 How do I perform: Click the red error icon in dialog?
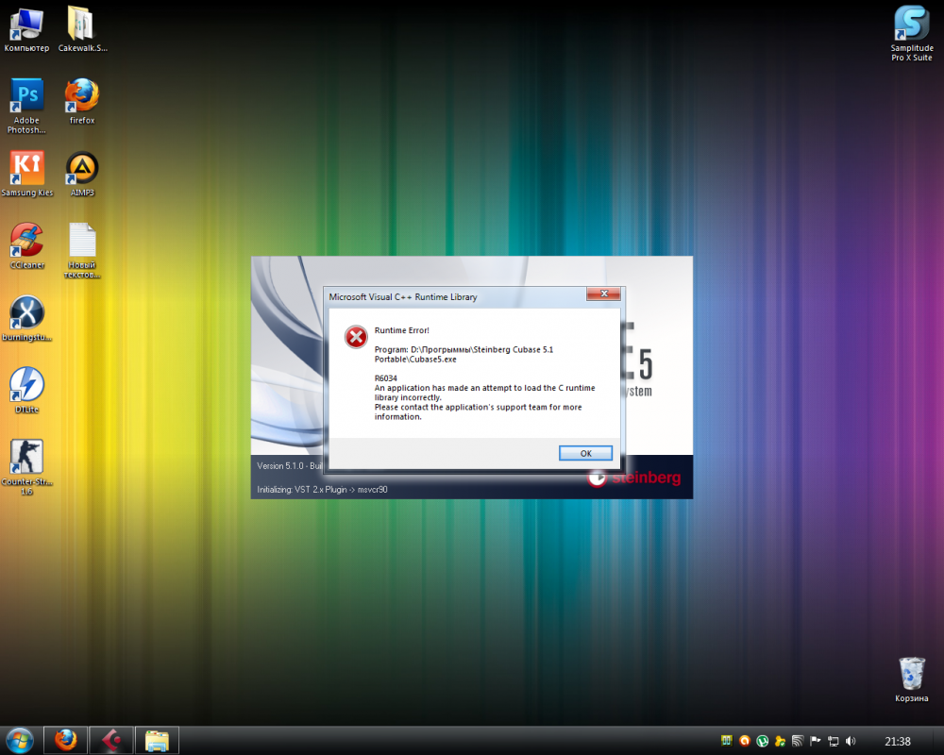356,337
